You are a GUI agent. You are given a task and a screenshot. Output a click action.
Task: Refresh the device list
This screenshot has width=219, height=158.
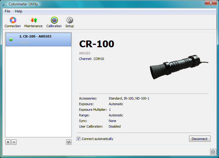click(x=69, y=142)
